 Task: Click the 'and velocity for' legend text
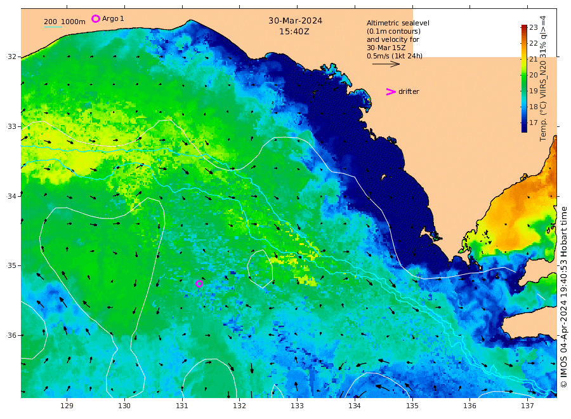coord(393,39)
